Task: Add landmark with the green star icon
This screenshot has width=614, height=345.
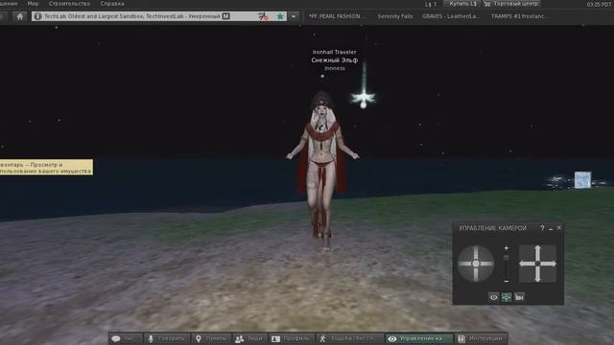Action: [x=280, y=16]
